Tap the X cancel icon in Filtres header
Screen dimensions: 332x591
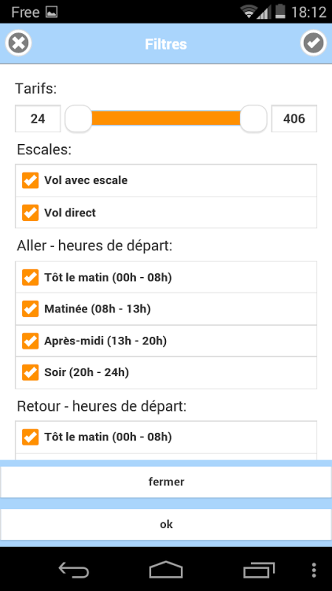point(19,43)
